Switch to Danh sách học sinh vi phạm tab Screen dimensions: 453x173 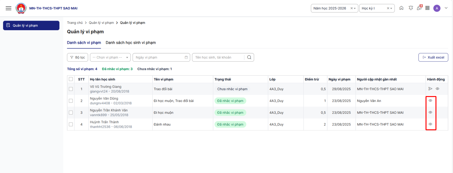(x=131, y=43)
